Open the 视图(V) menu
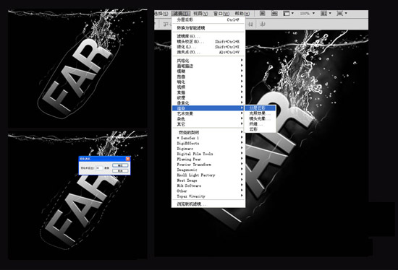398x270 pixels. pos(200,14)
